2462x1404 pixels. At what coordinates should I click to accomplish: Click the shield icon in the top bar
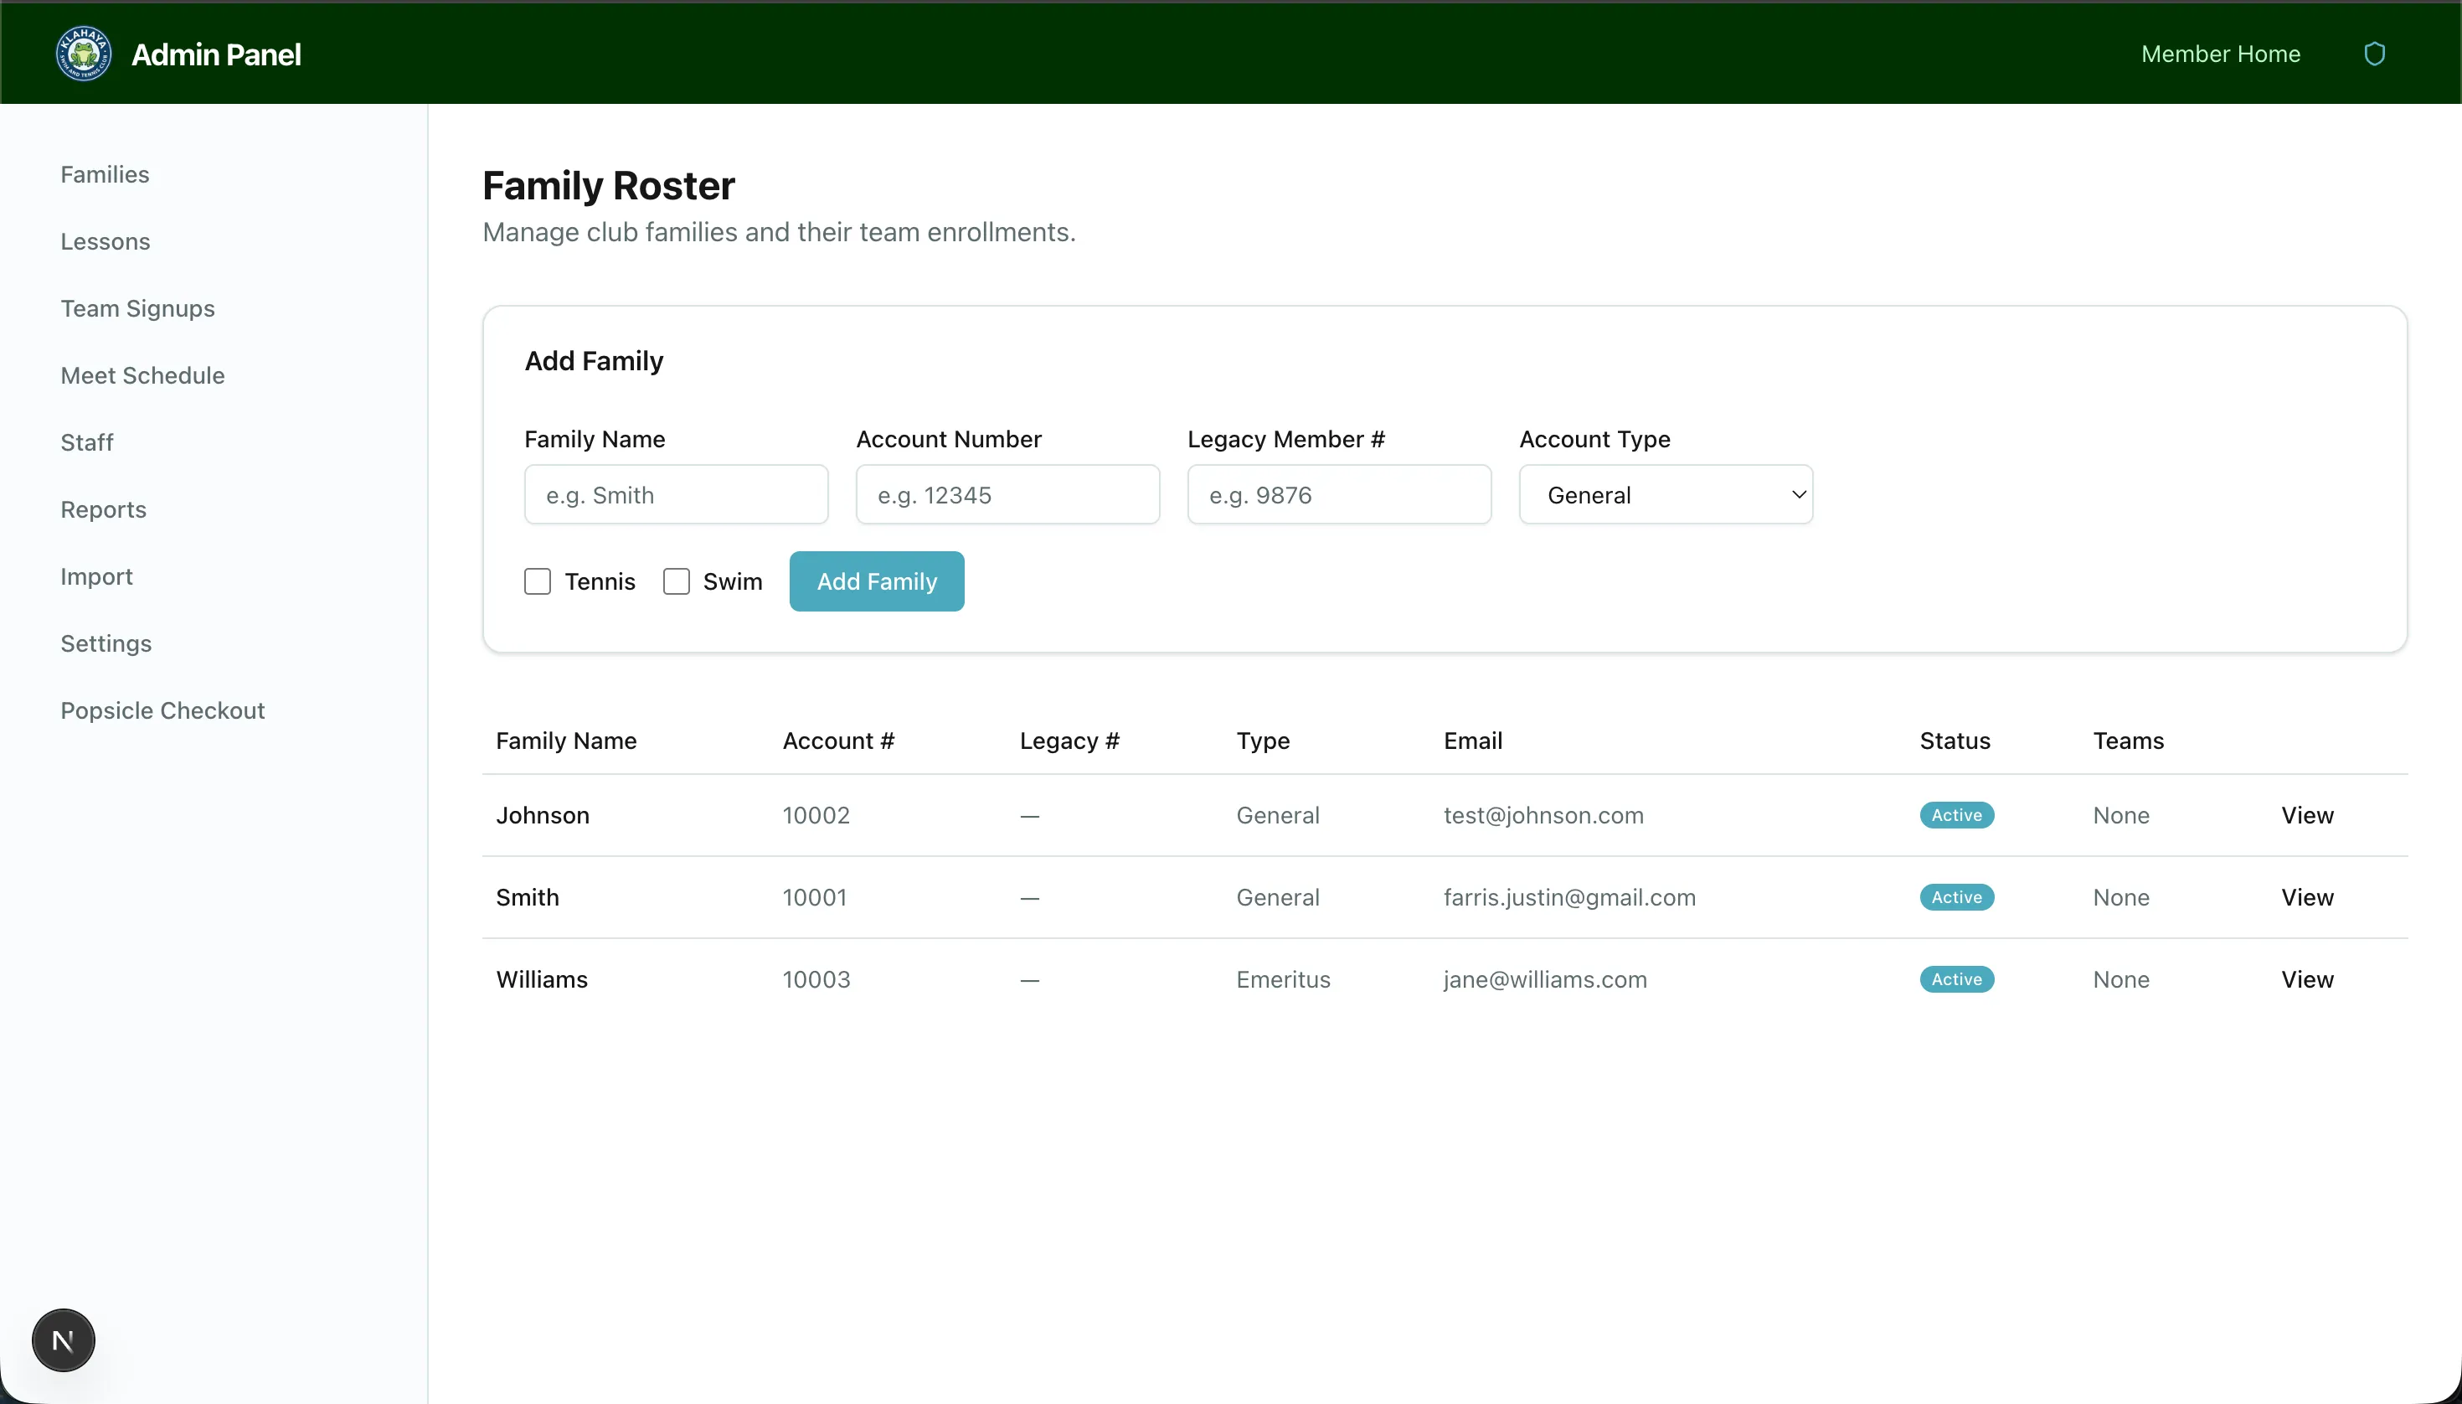[x=2374, y=53]
